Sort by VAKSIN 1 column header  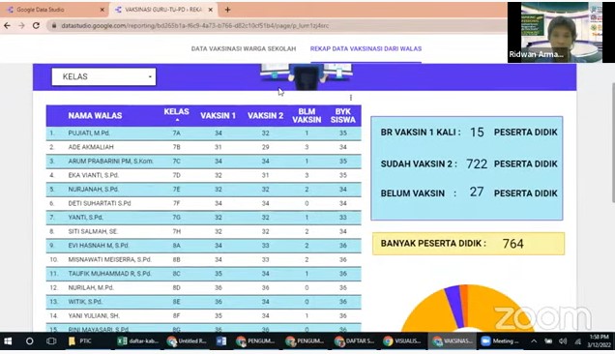click(x=219, y=116)
